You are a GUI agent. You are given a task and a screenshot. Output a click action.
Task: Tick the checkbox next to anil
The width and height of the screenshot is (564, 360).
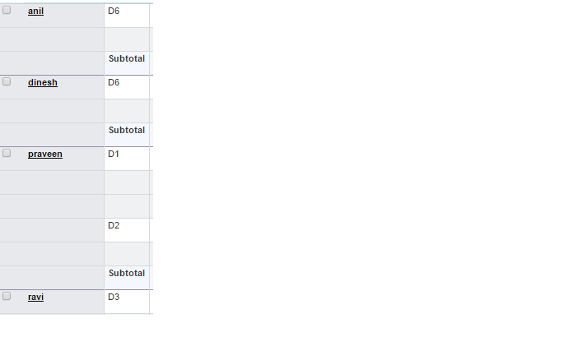[7, 11]
